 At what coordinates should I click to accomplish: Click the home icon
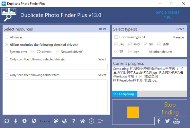point(83,121)
